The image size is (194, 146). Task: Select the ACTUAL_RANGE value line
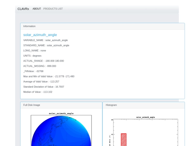tap(43, 61)
